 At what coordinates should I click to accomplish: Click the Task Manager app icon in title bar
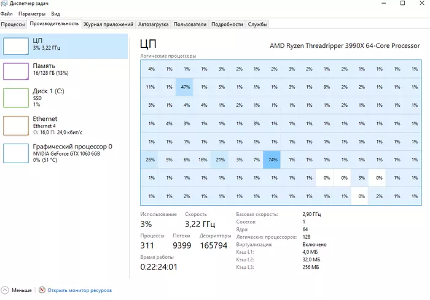coord(4,3)
